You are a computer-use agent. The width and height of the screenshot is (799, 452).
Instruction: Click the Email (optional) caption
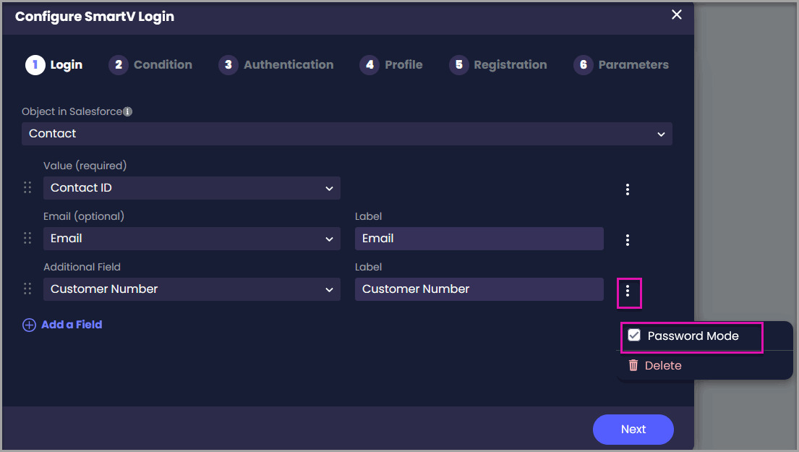(x=84, y=216)
